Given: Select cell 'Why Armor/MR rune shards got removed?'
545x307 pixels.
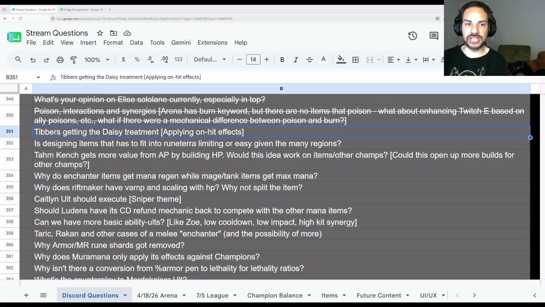Looking at the screenshot, I should pos(281,245).
